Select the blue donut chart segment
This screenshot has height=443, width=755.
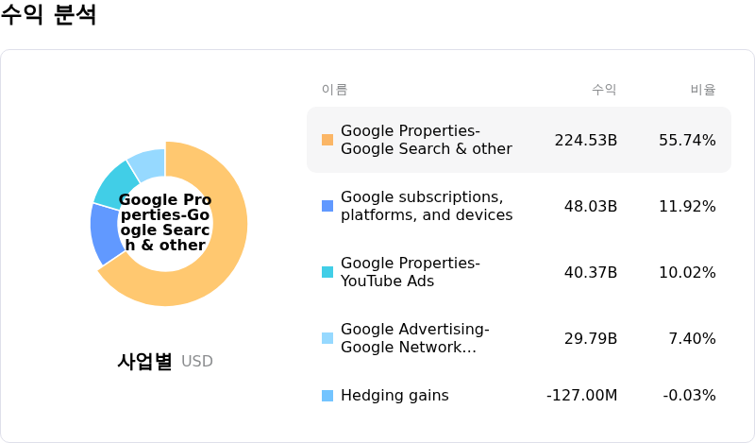(106, 234)
